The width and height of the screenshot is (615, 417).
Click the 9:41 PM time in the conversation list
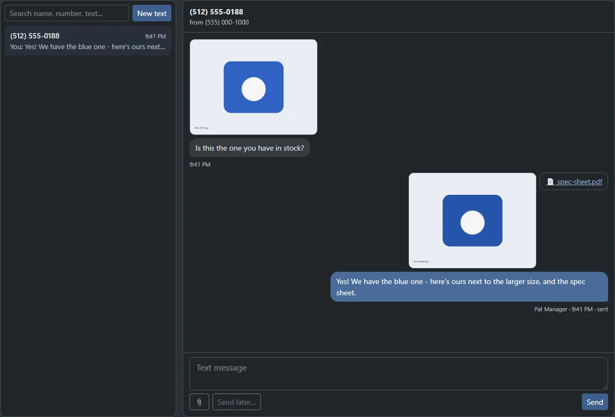click(x=155, y=36)
